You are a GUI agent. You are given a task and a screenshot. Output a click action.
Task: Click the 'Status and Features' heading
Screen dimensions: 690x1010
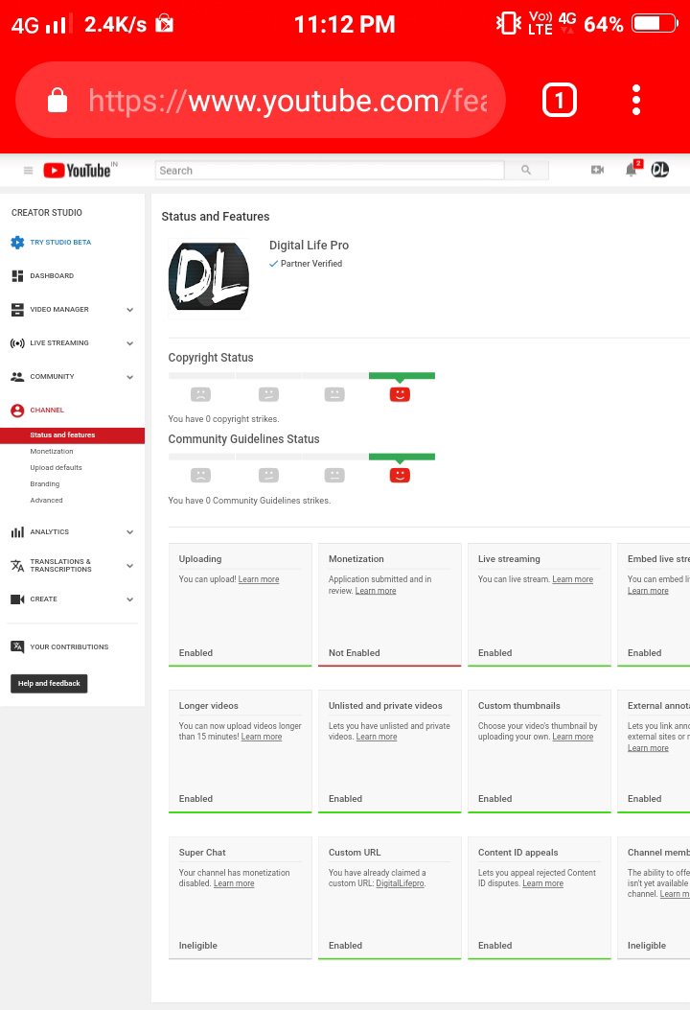215,217
